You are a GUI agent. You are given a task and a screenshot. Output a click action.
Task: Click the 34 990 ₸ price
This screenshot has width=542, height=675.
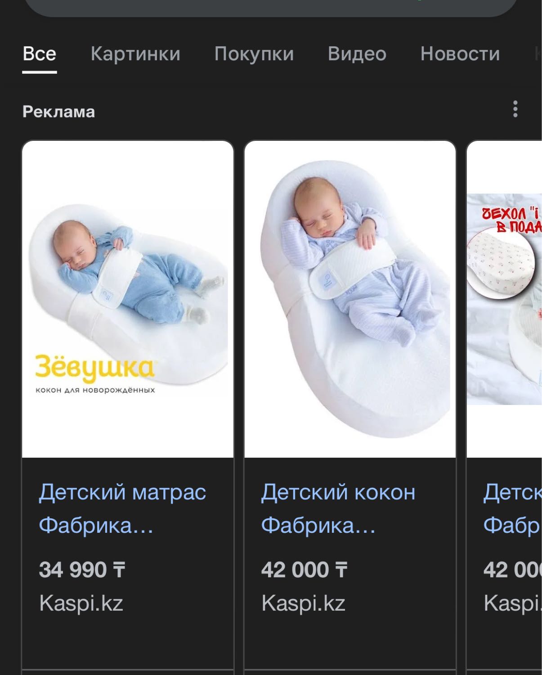[x=82, y=570]
